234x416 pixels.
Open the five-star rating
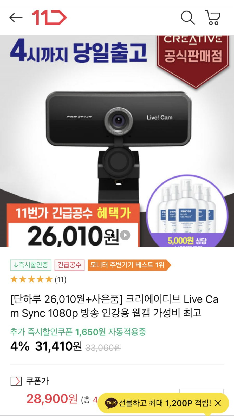31,279
